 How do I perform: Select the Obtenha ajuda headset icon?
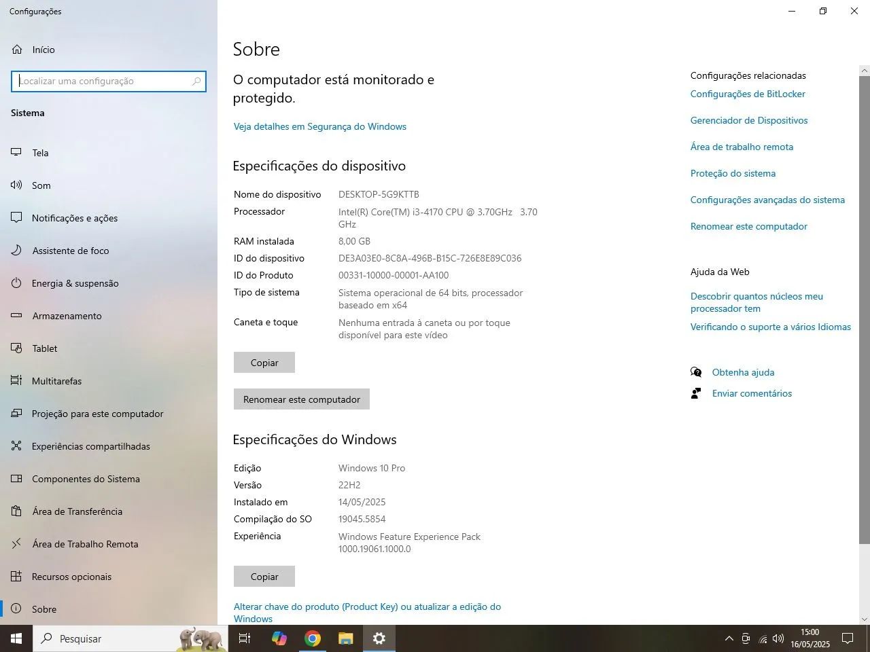click(696, 372)
